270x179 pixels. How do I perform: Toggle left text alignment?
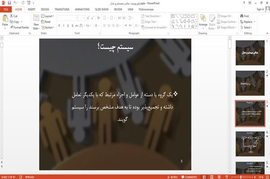pyautogui.click(x=104, y=26)
